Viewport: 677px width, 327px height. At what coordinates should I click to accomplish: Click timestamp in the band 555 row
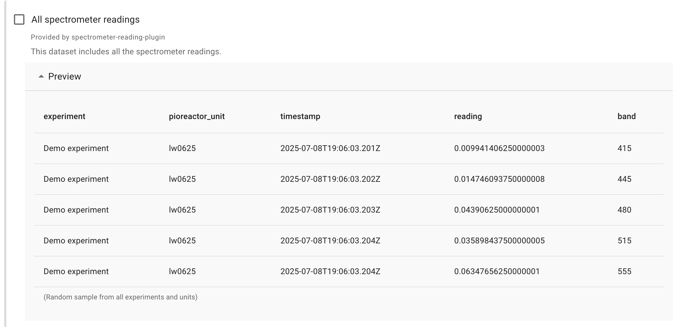pyautogui.click(x=330, y=272)
